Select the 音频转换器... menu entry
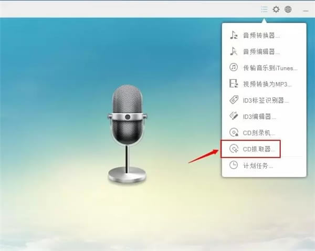The width and height of the screenshot is (315, 251). pyautogui.click(x=261, y=36)
